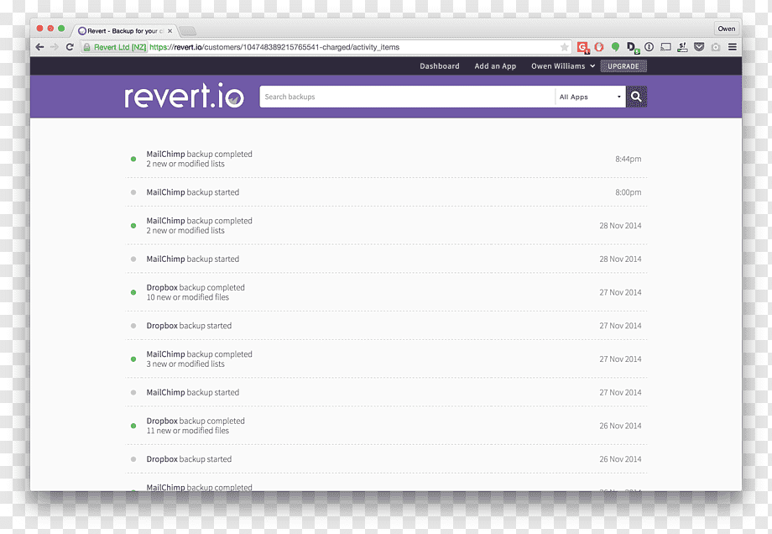The width and height of the screenshot is (772, 534).
Task: Open the circled 1 password extension icon
Action: [x=649, y=47]
